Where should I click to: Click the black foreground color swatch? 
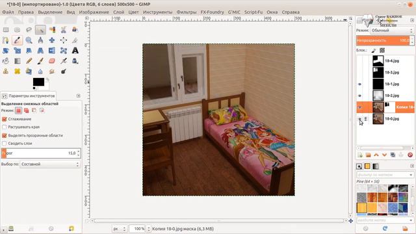(38, 82)
